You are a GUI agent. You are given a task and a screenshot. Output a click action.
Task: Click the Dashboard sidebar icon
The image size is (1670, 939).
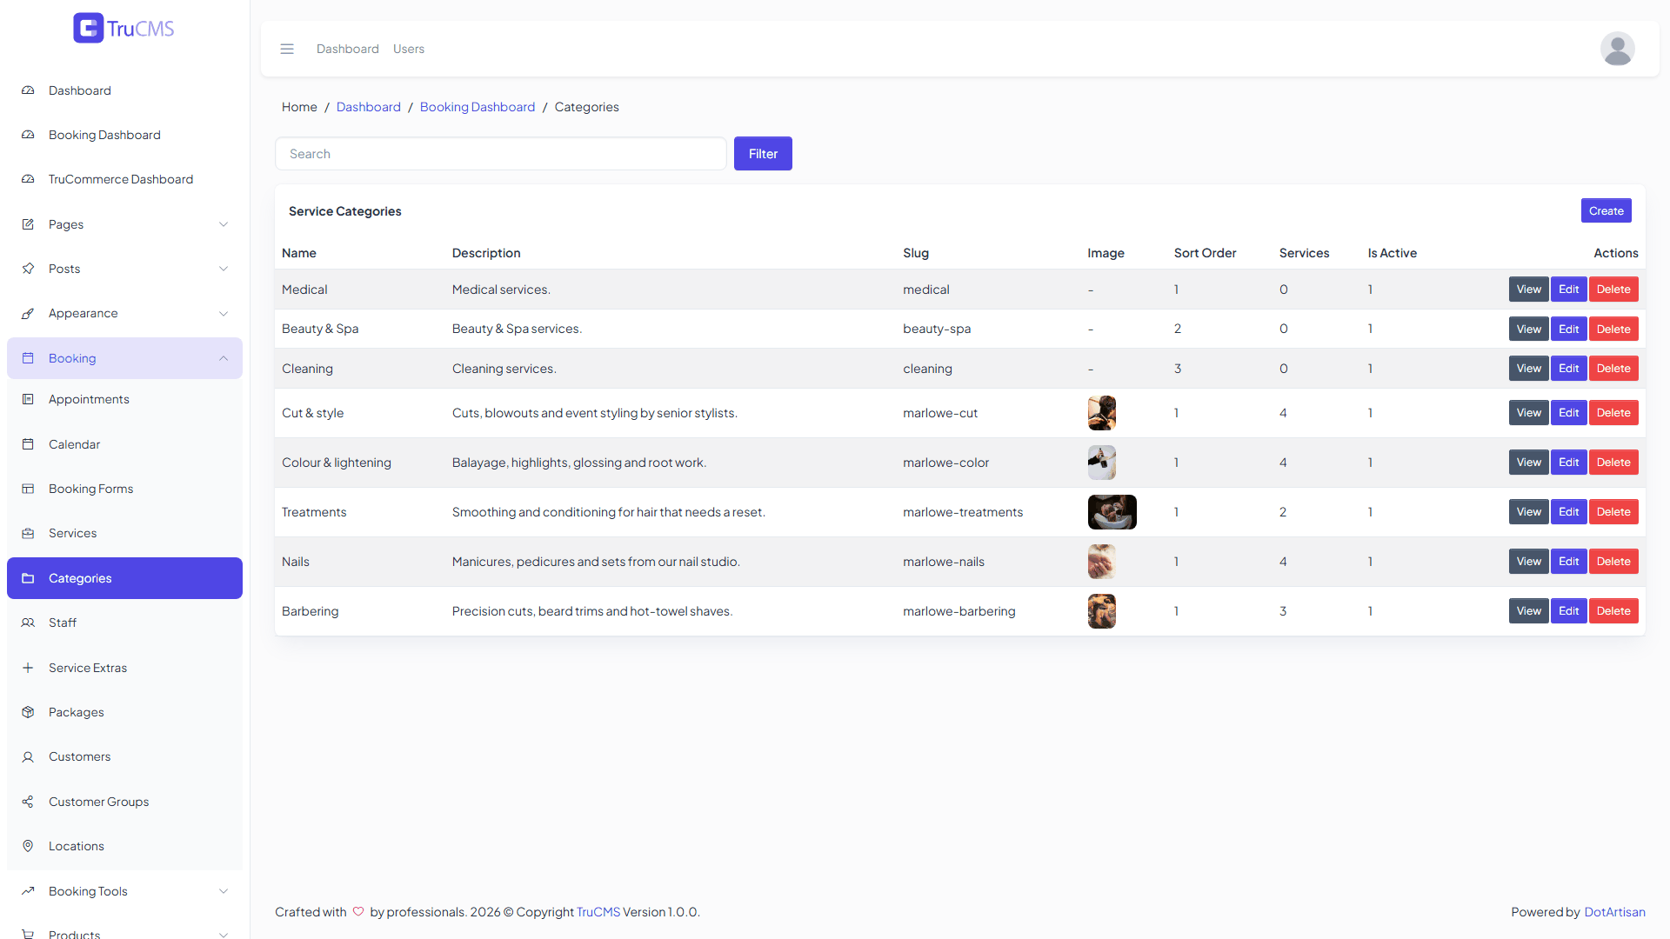click(28, 90)
